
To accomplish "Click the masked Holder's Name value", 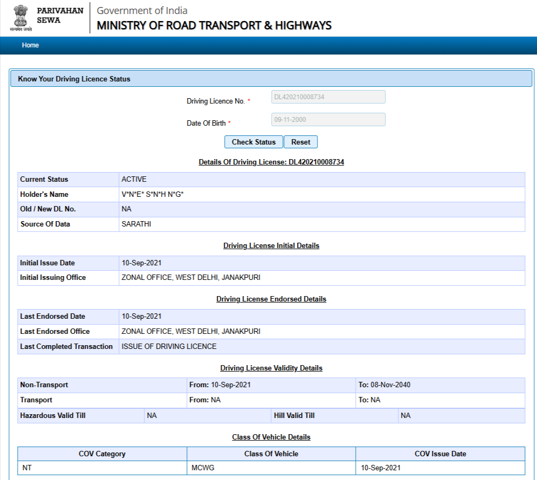I will 153,195.
